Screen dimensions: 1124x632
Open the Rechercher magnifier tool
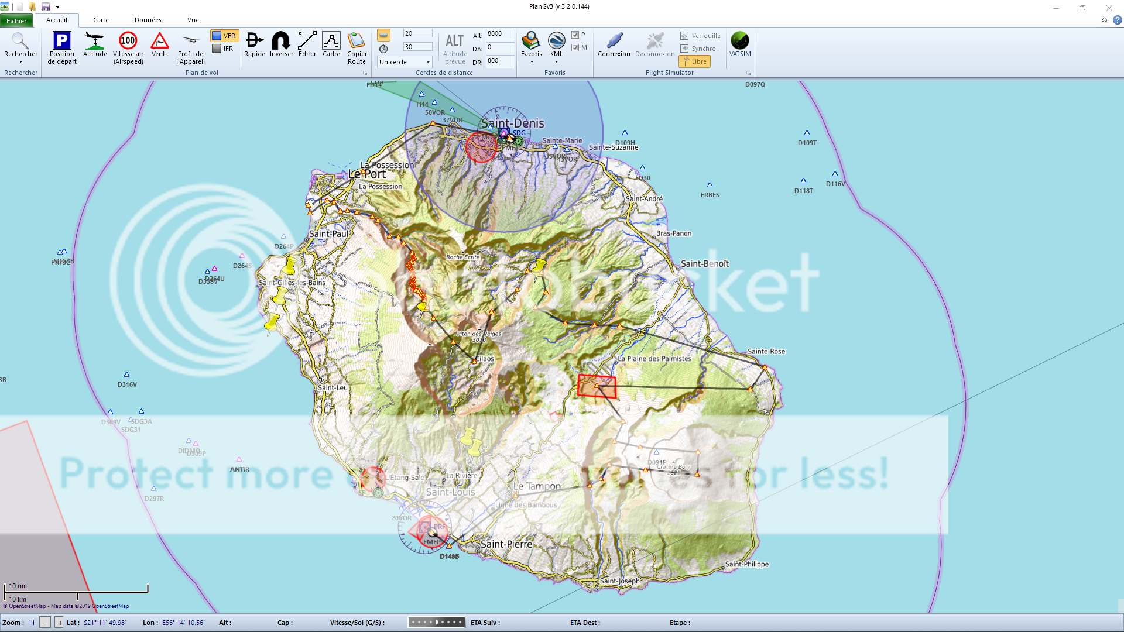click(20, 41)
